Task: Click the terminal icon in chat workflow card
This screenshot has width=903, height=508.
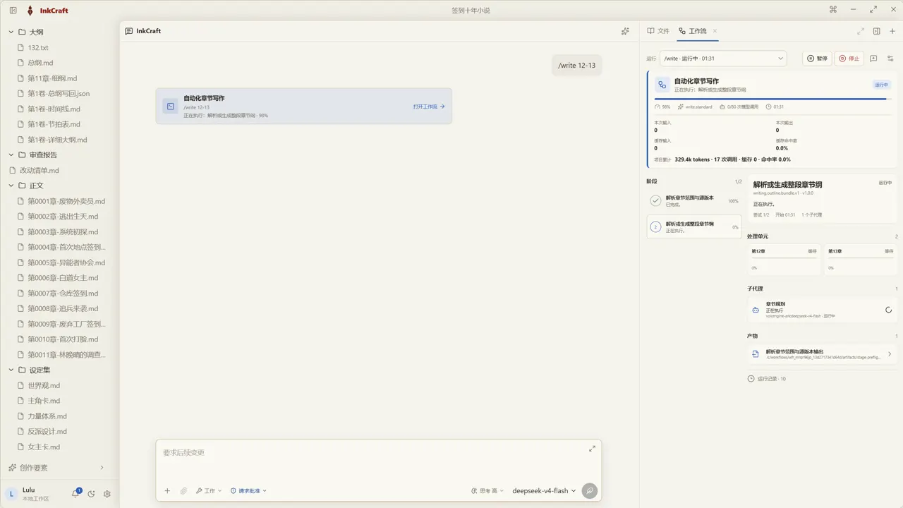Action: pyautogui.click(x=171, y=106)
